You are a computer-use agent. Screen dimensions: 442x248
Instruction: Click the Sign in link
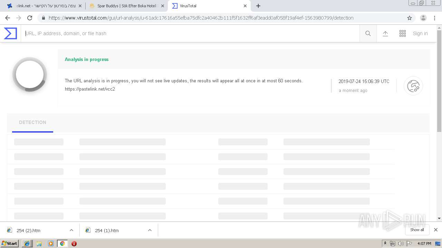point(420,33)
